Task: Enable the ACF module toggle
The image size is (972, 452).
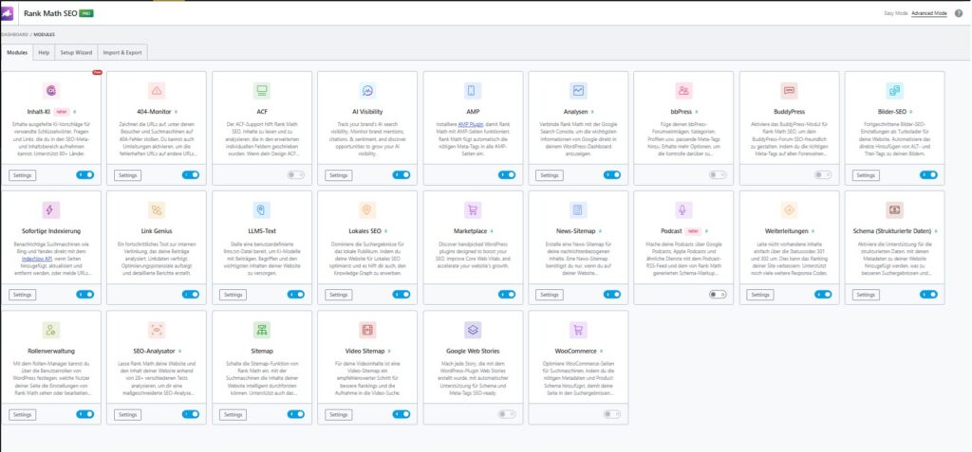Action: click(296, 175)
